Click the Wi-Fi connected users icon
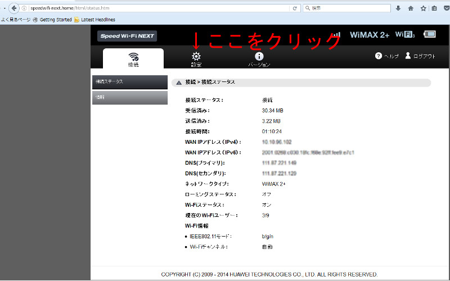 coord(405,34)
